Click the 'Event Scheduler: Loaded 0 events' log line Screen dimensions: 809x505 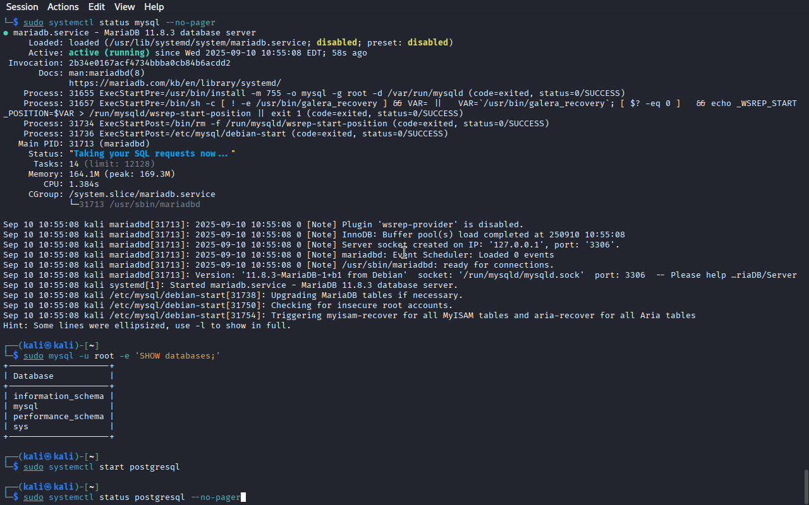tap(279, 255)
